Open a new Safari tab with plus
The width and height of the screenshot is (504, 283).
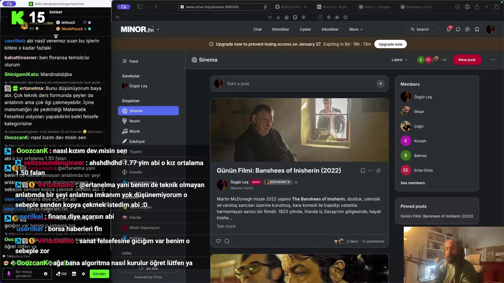pos(486,7)
